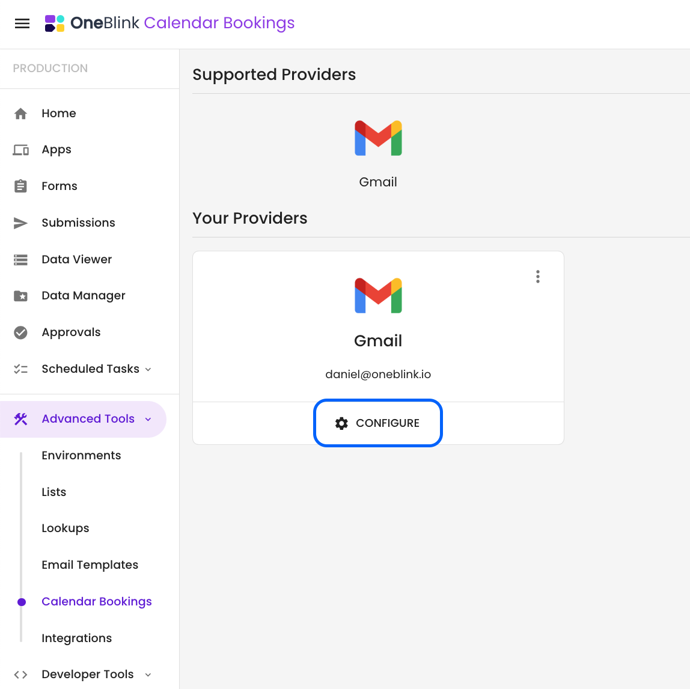The width and height of the screenshot is (690, 689).
Task: Select Advanced Tools menu label
Action: (x=88, y=418)
